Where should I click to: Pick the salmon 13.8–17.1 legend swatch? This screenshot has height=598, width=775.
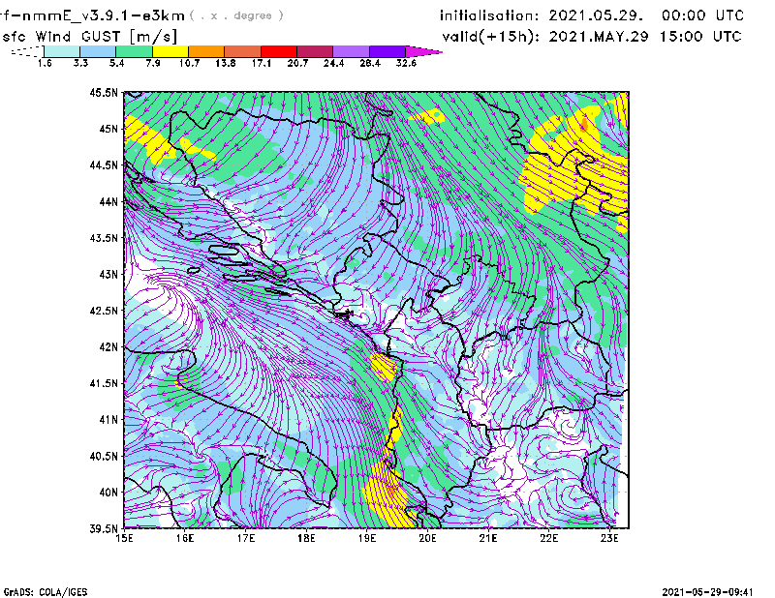(x=243, y=51)
